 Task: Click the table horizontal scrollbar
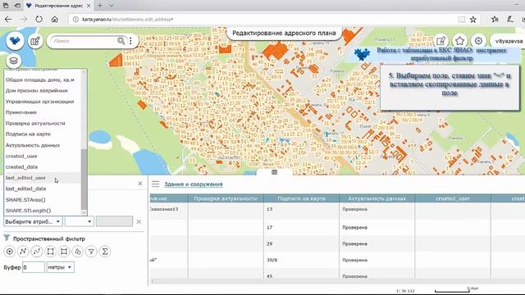click(x=336, y=281)
